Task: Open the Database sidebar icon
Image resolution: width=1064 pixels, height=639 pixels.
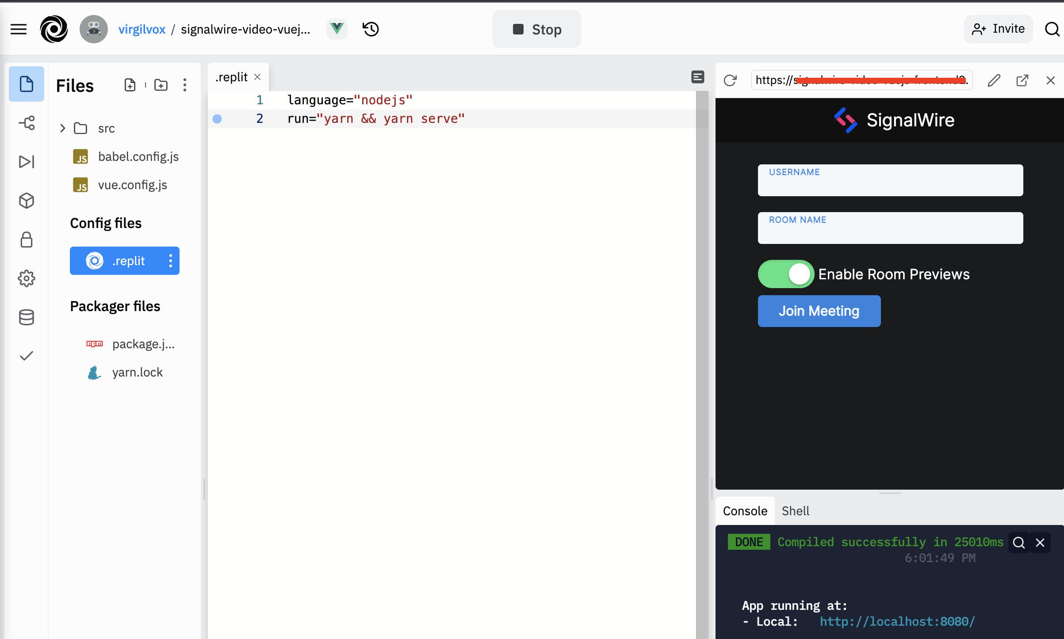Action: click(x=27, y=317)
